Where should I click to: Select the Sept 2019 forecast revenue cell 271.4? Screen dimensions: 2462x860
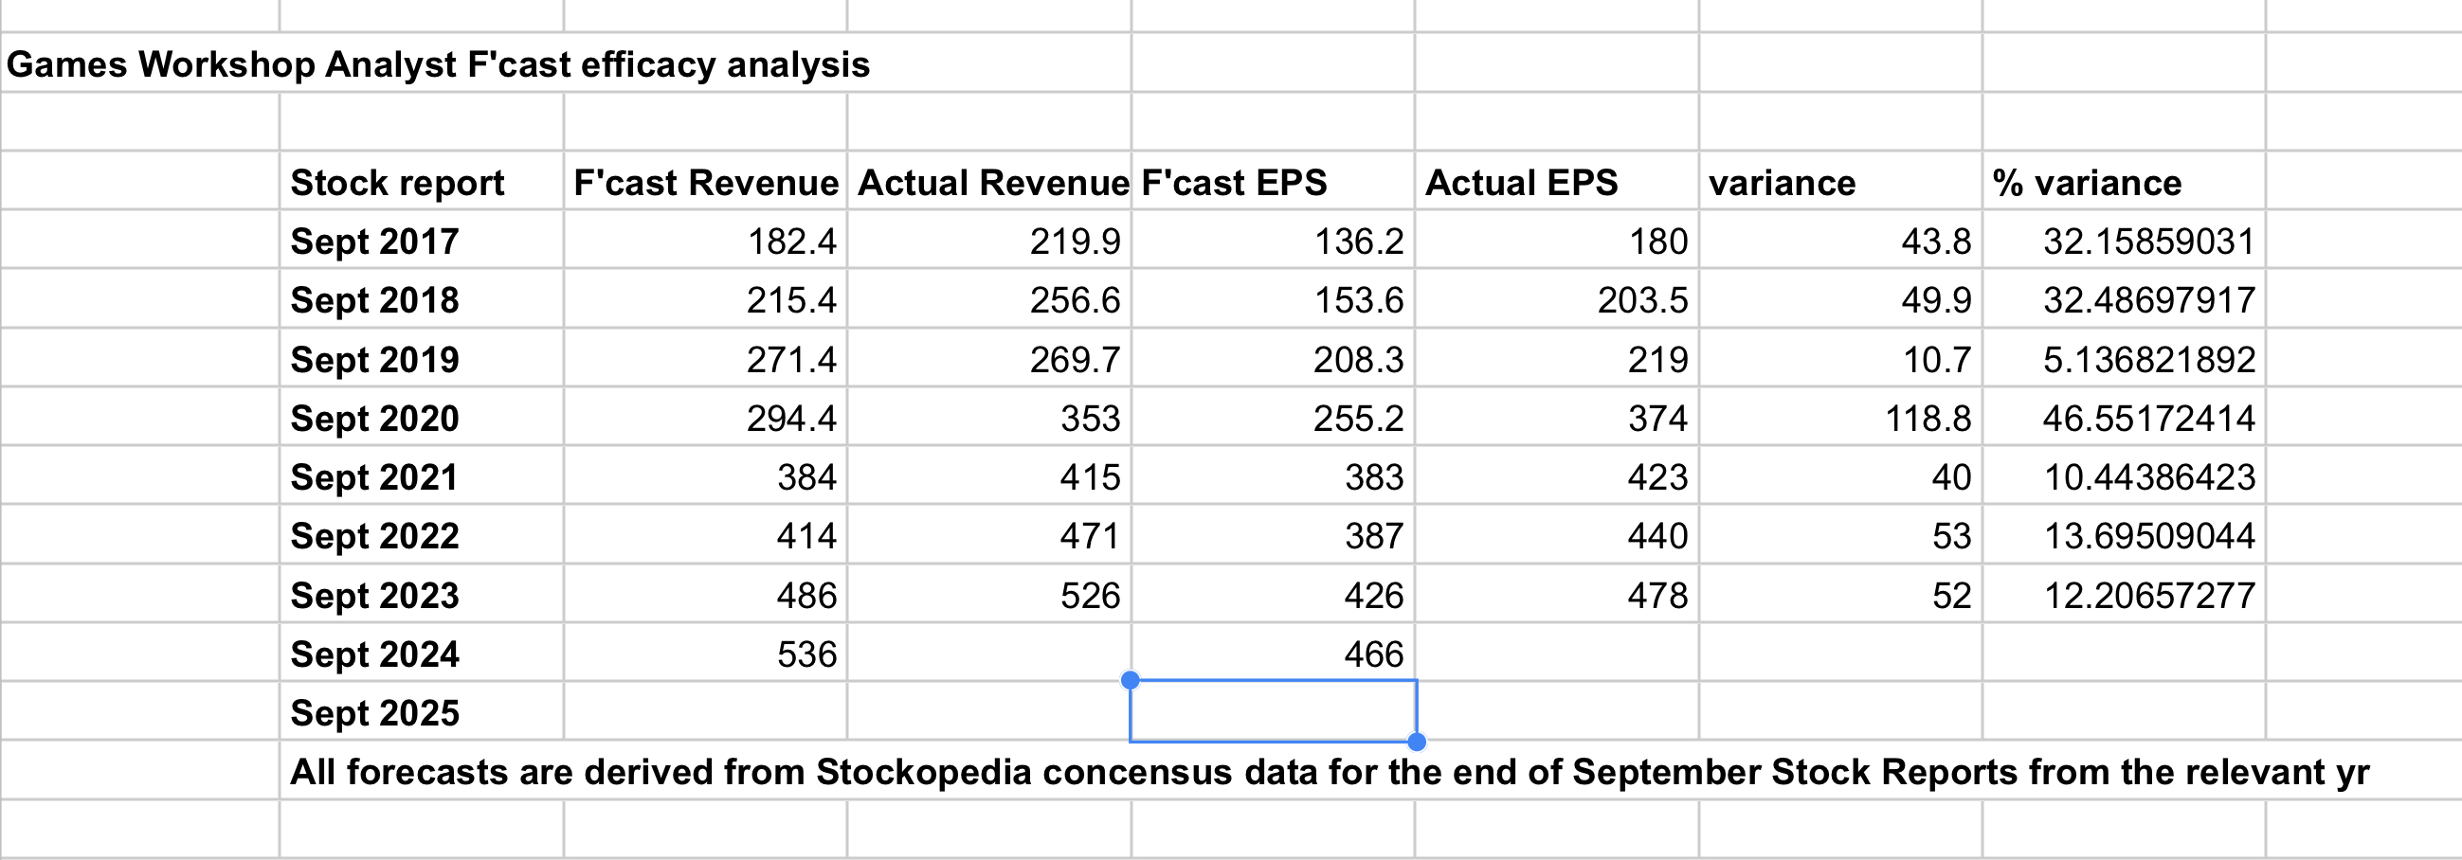[705, 358]
